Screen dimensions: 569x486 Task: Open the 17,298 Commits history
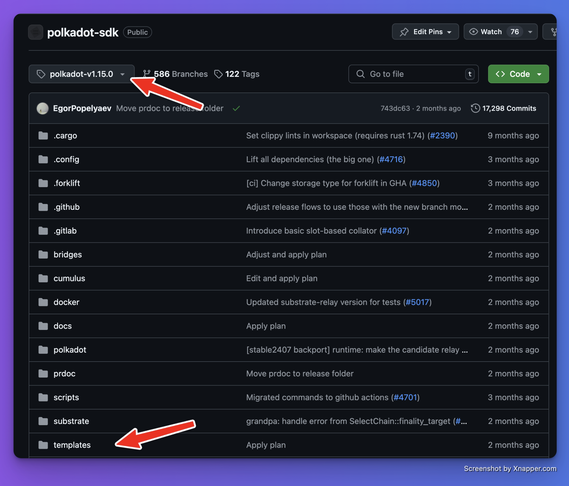point(504,108)
